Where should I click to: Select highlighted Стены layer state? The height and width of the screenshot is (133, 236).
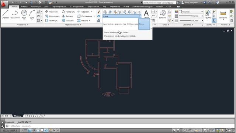[x=144, y=24]
